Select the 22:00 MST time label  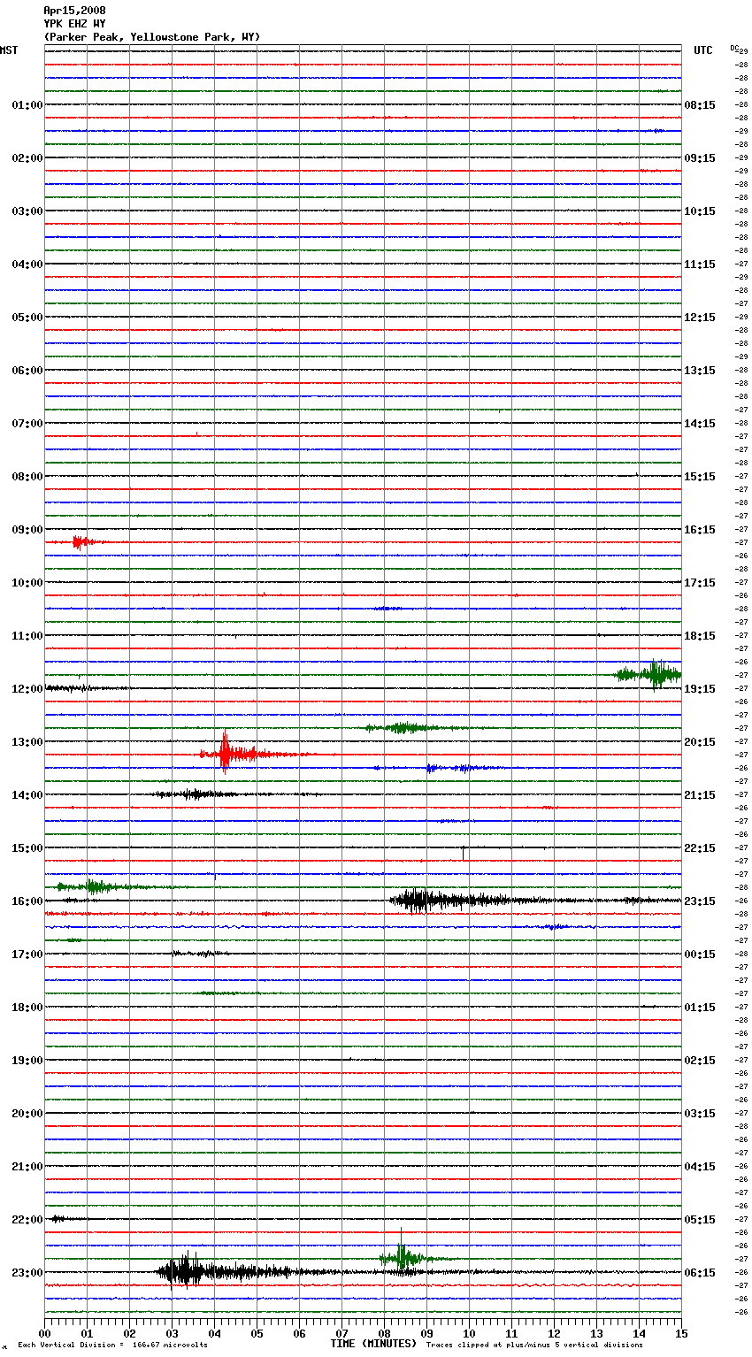pyautogui.click(x=27, y=1220)
